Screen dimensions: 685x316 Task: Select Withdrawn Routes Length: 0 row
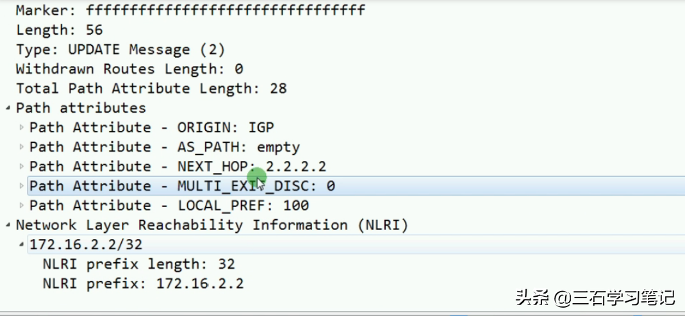pos(129,69)
